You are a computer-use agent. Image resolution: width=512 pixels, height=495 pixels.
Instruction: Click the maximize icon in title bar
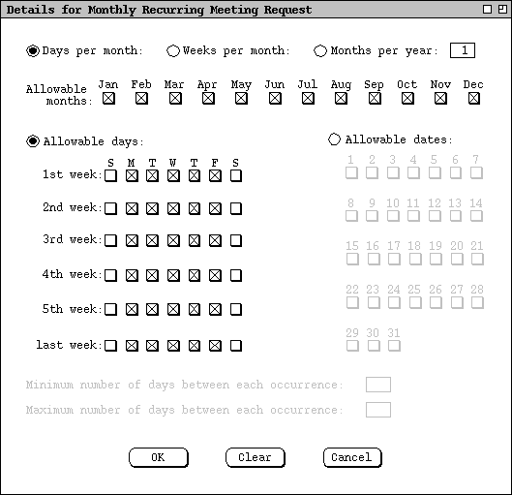pyautogui.click(x=502, y=9)
